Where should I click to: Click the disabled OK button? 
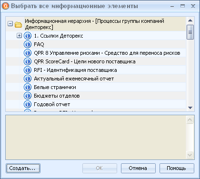click(100, 168)
